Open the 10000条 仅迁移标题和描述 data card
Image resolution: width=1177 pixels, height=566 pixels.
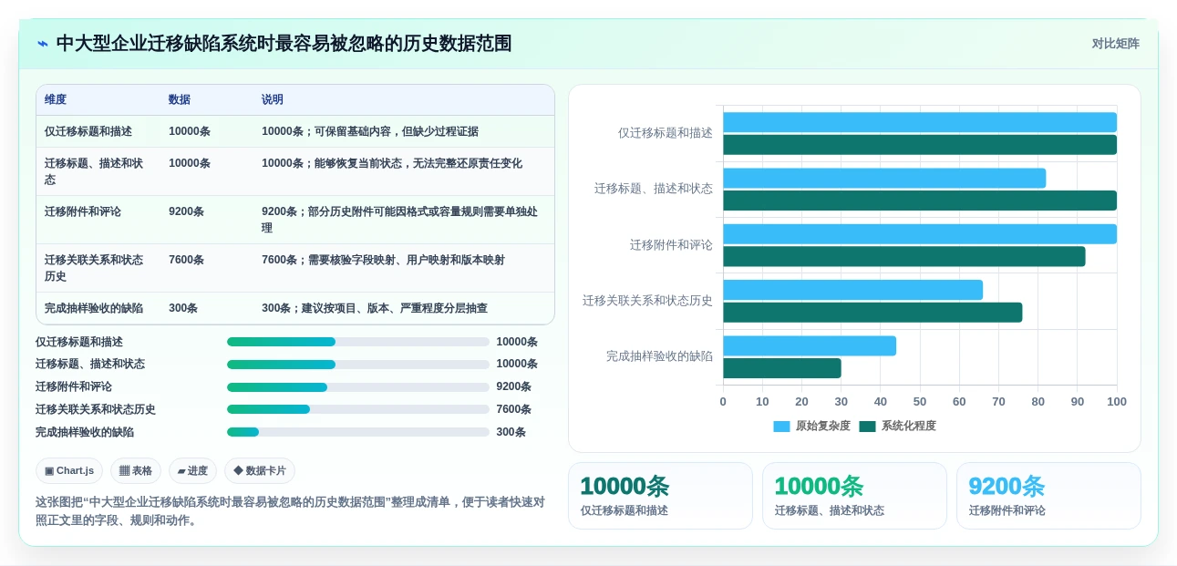660,496
